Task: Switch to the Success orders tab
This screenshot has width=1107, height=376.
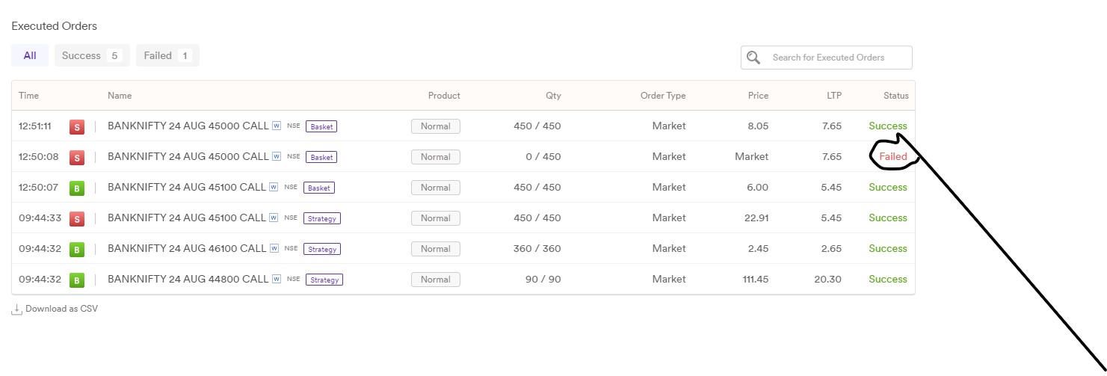Action: pos(92,55)
